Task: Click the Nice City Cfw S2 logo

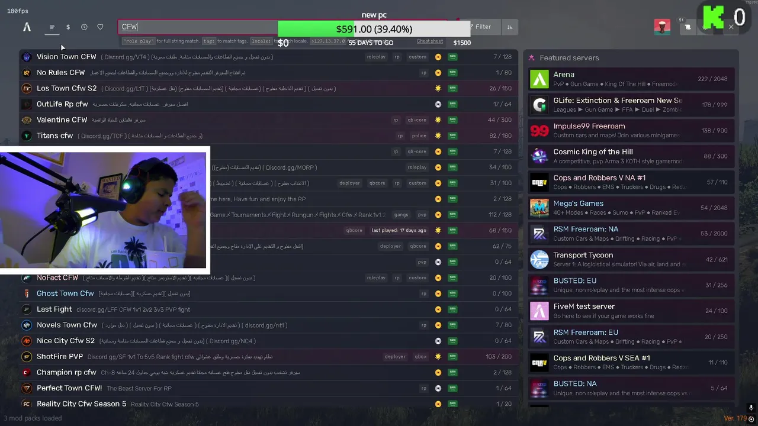Action: [x=27, y=341]
